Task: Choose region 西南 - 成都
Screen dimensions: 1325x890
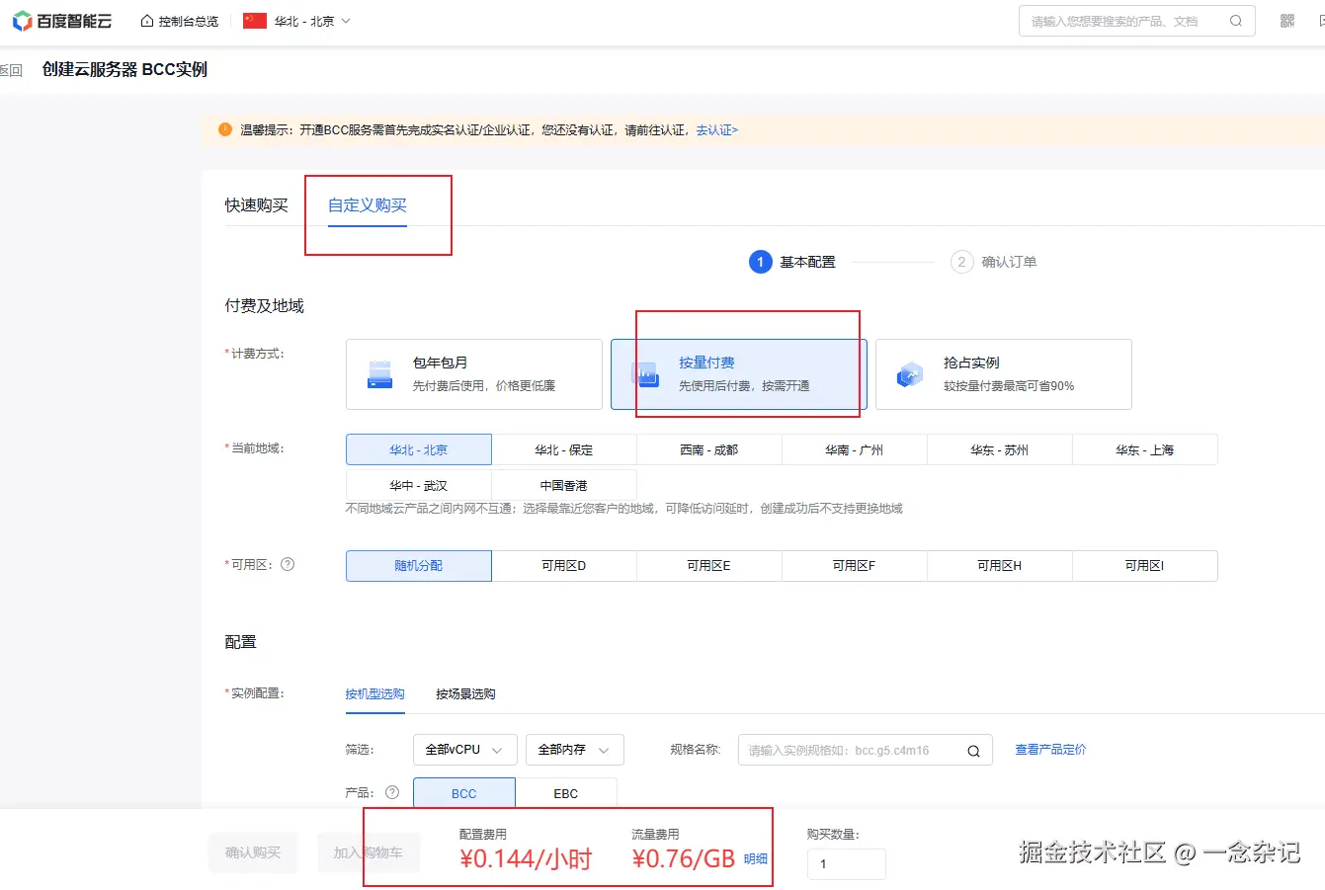Action: (x=709, y=449)
